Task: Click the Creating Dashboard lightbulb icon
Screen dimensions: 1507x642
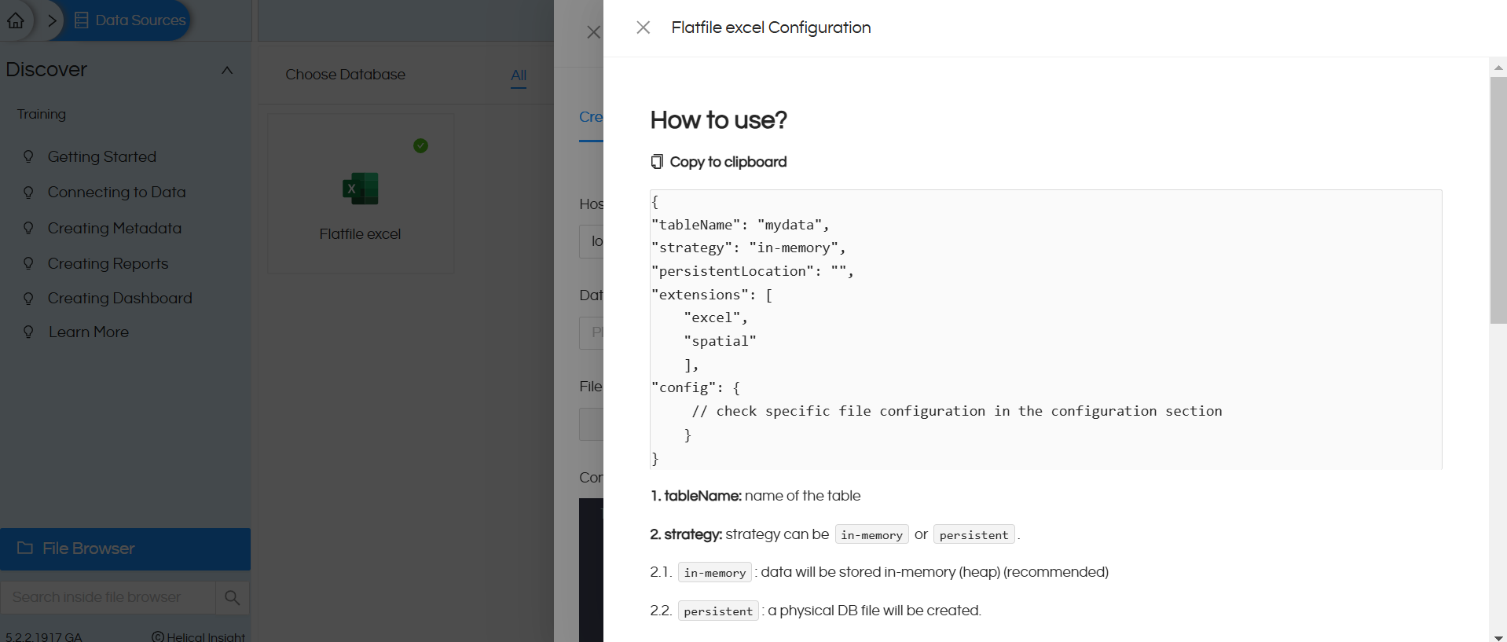Action: (28, 298)
